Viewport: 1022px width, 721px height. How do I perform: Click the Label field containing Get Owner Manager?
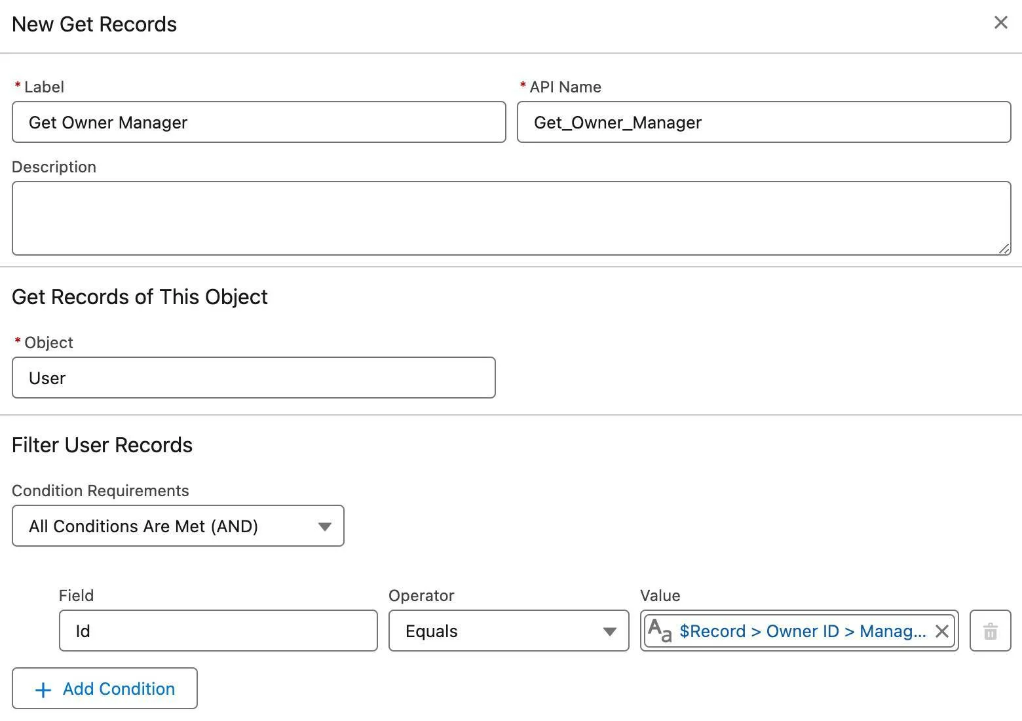point(259,123)
